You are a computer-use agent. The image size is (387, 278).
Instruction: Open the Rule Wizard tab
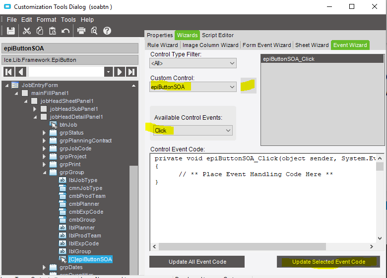[x=163, y=45]
